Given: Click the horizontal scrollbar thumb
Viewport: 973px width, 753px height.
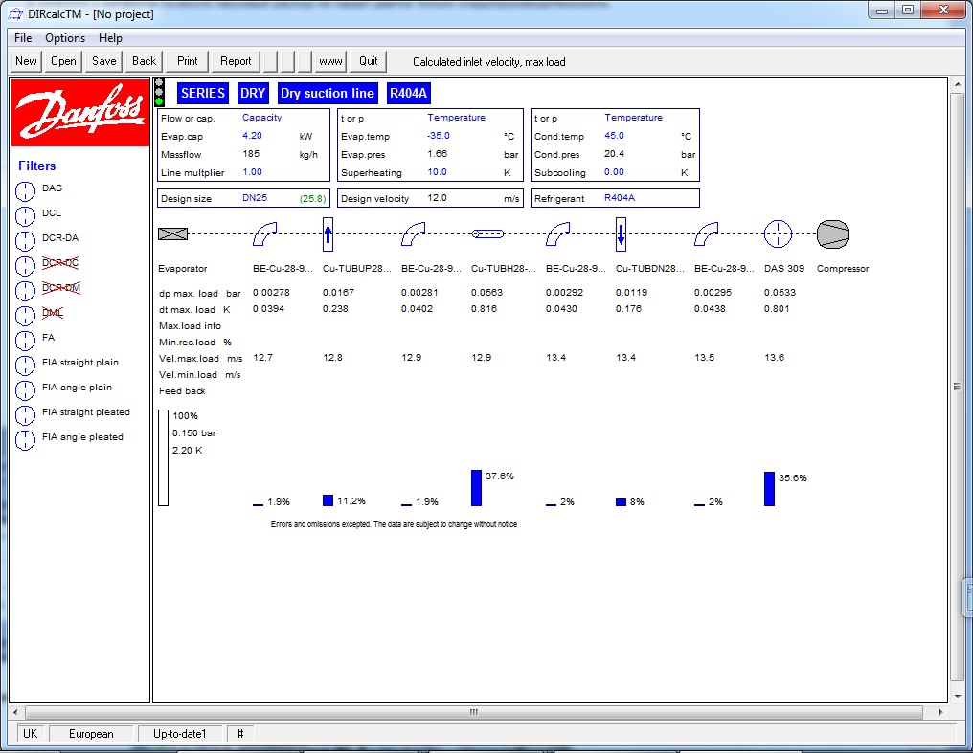Looking at the screenshot, I should tap(473, 712).
